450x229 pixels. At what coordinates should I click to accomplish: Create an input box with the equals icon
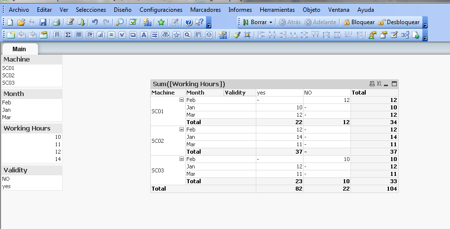coord(111,35)
